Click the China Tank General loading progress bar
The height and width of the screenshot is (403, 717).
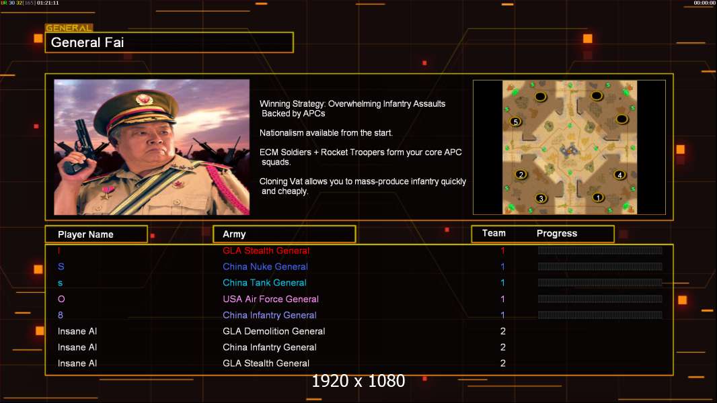pyautogui.click(x=600, y=283)
